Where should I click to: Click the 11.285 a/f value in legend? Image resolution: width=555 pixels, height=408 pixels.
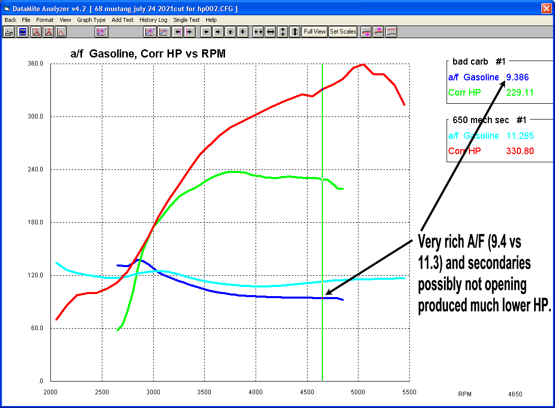coord(520,135)
